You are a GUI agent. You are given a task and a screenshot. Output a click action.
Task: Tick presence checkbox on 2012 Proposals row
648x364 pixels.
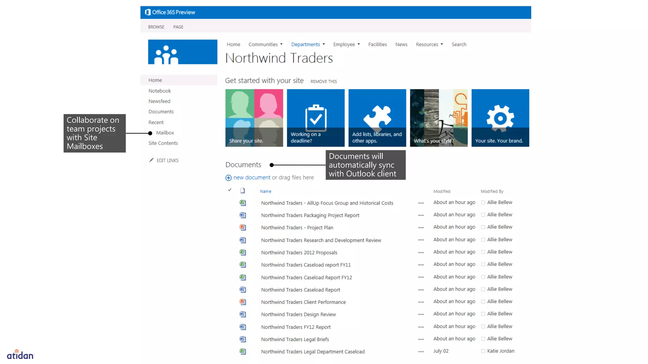point(483,252)
